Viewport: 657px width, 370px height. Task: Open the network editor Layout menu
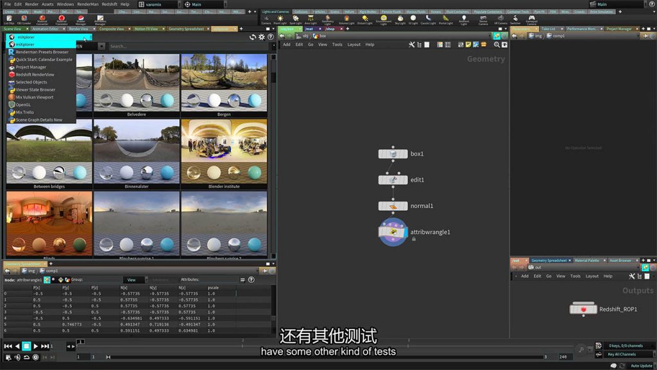coord(354,44)
